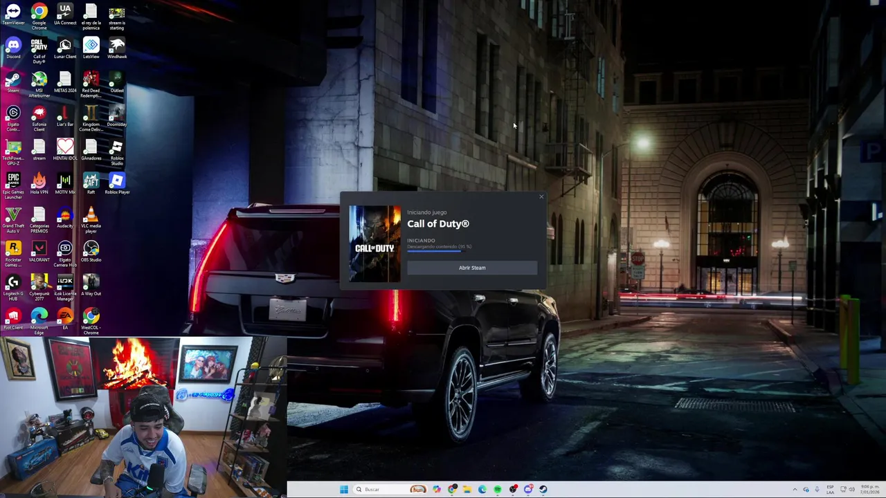Open the Epic Games Launcher desktop icon

coord(13,186)
